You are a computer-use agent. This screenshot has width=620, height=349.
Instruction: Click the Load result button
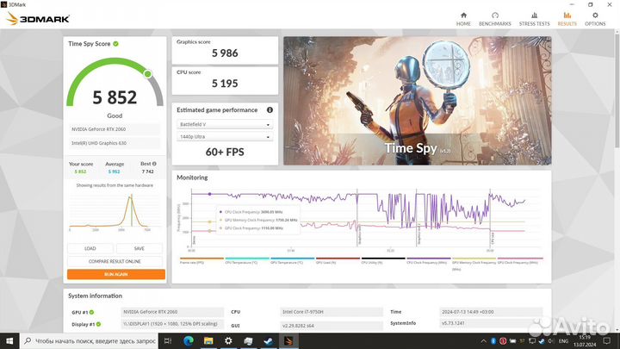pyautogui.click(x=90, y=248)
